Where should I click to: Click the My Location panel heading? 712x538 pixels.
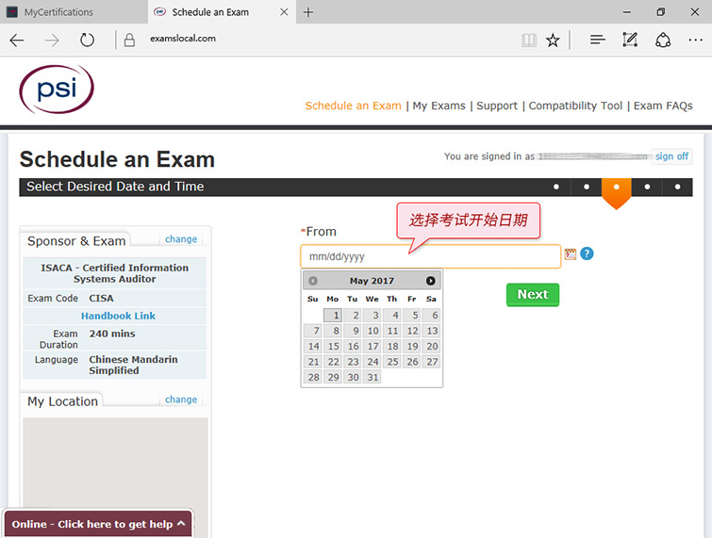click(x=62, y=401)
